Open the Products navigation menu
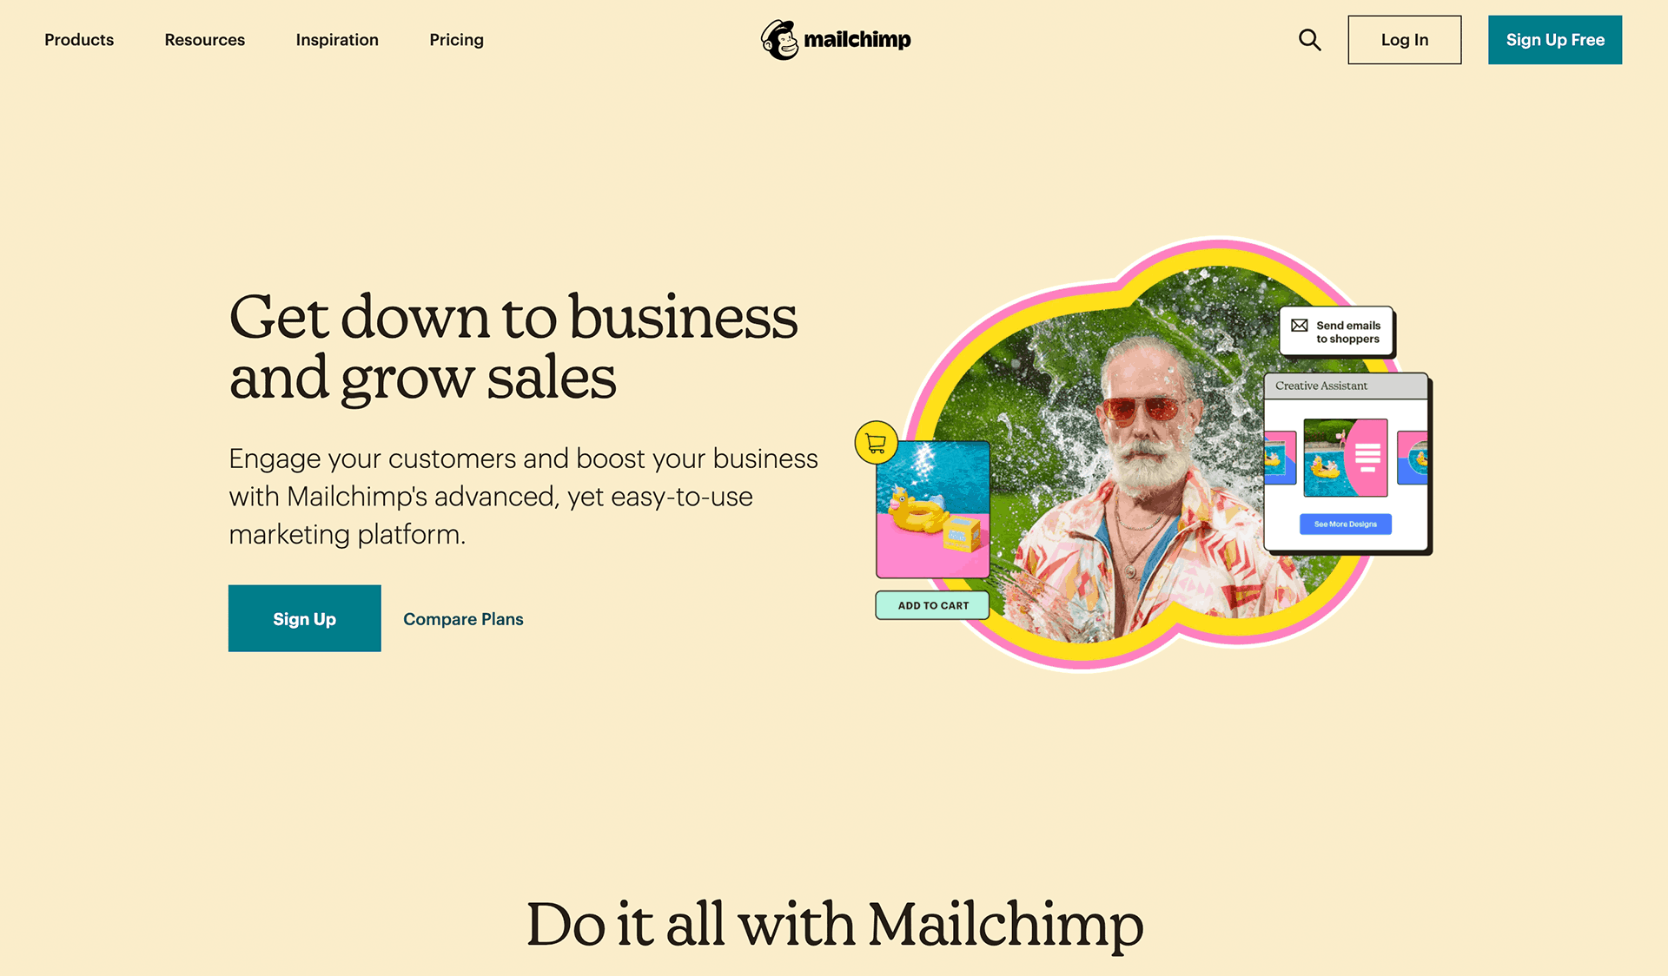Image resolution: width=1668 pixels, height=976 pixels. 79,39
